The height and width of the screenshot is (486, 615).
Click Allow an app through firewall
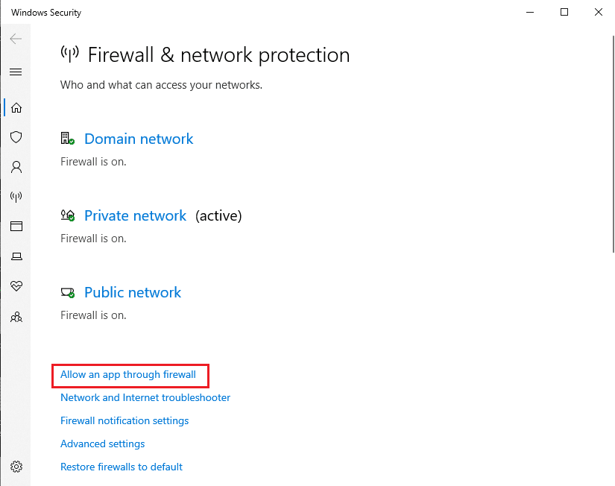pos(130,375)
